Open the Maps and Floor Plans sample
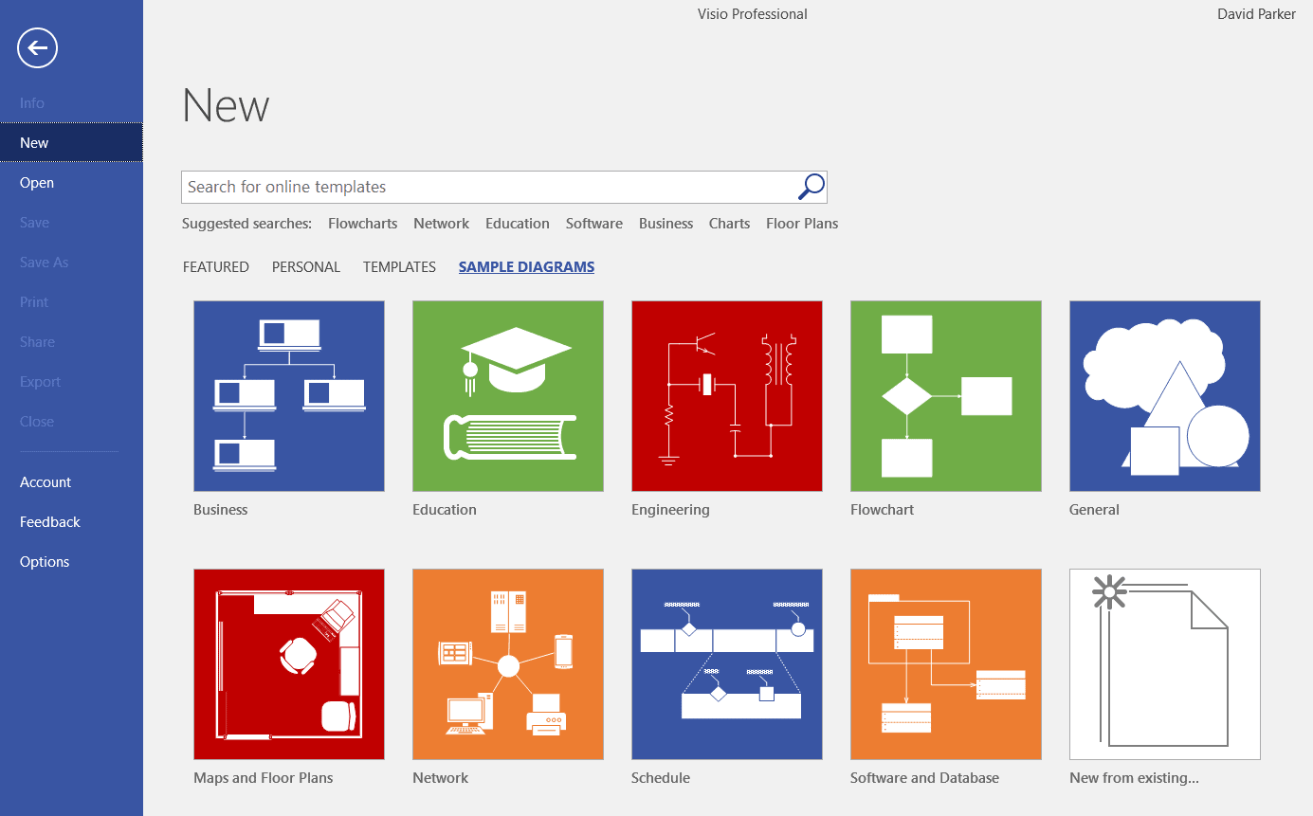This screenshot has height=816, width=1313. tap(288, 663)
